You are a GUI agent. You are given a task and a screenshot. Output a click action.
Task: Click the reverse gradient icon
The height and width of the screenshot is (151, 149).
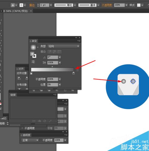[33, 62]
